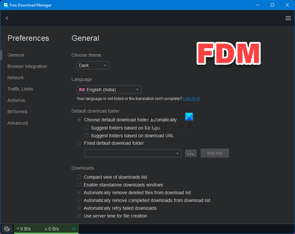295x234 pixels.
Task: Enable Compact view of downloads list
Action: click(x=79, y=177)
